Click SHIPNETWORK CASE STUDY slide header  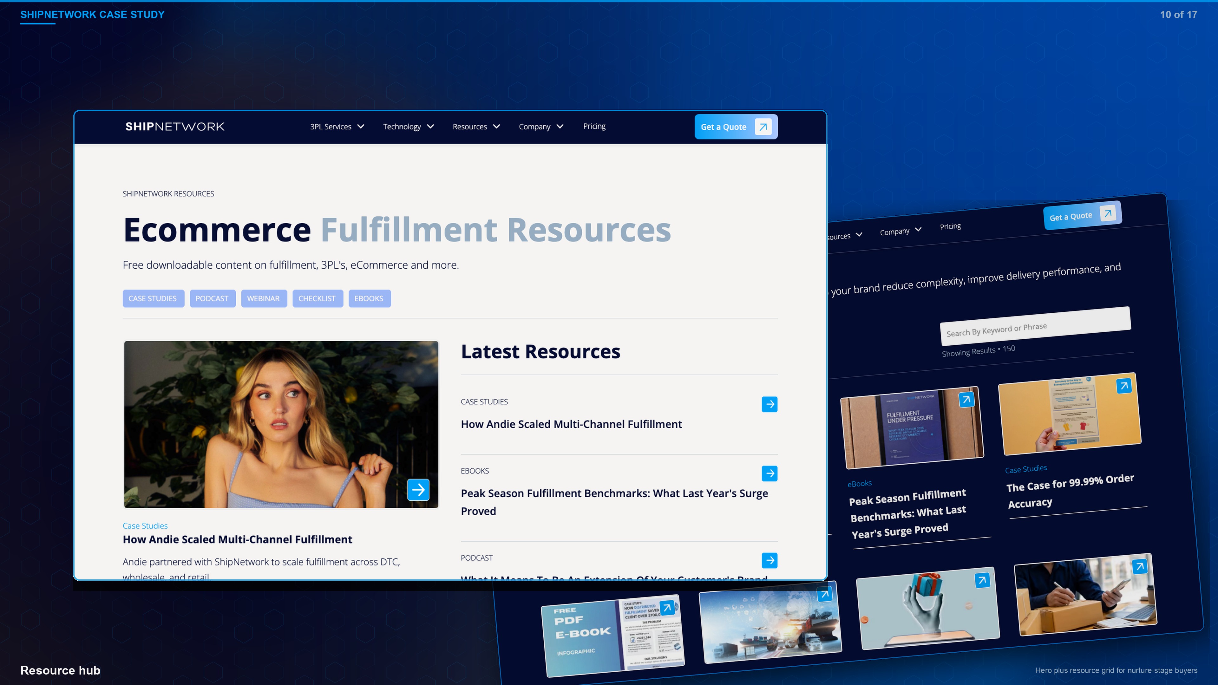[92, 14]
